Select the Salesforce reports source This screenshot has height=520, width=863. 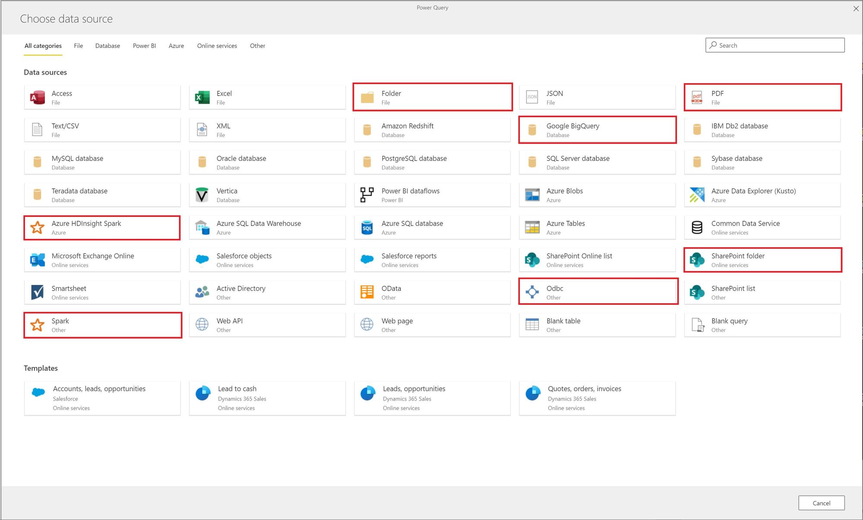tap(432, 260)
